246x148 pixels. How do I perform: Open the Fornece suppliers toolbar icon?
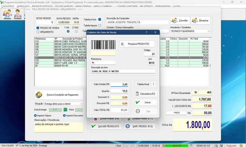pos(18,14)
